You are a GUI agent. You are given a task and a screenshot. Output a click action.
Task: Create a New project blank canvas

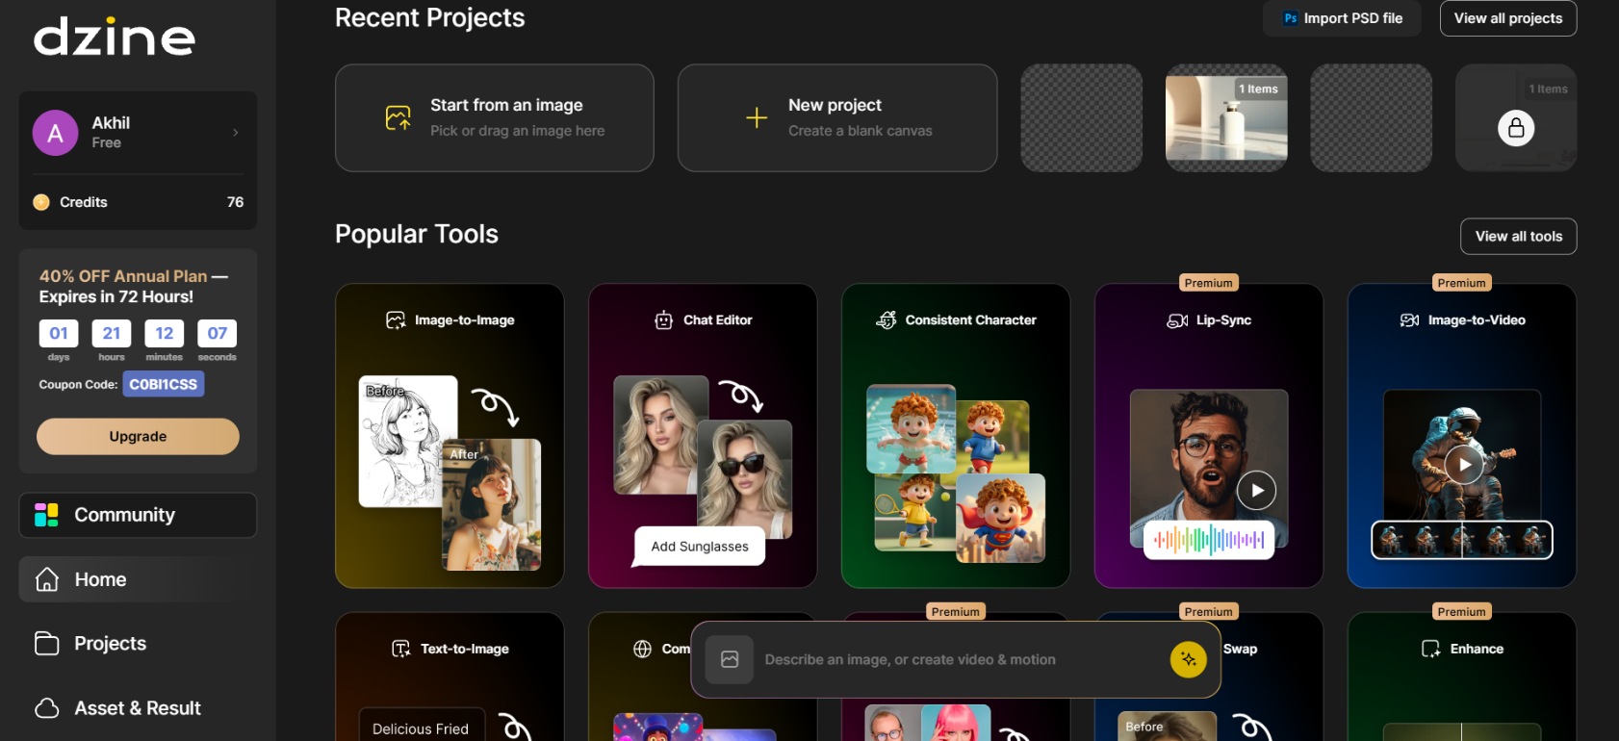pyautogui.click(x=837, y=117)
